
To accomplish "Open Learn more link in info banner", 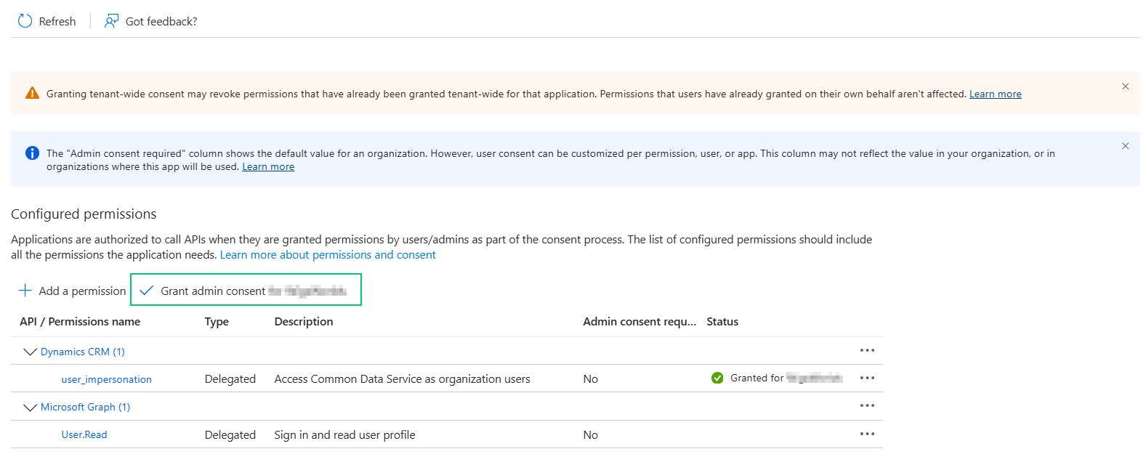I will click(268, 166).
